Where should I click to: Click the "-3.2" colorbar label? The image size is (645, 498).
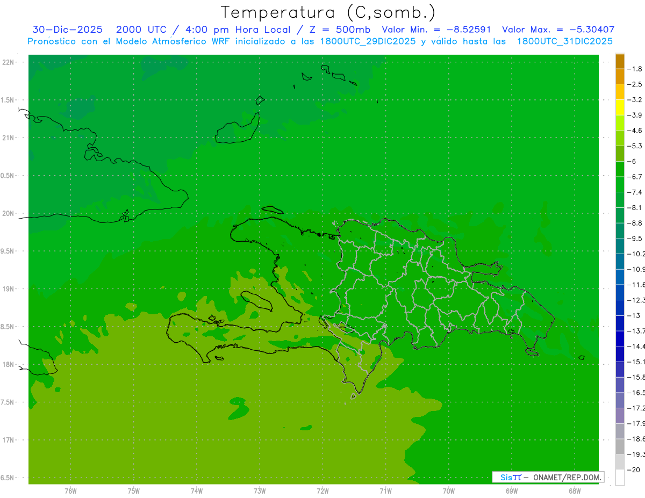pyautogui.click(x=635, y=99)
